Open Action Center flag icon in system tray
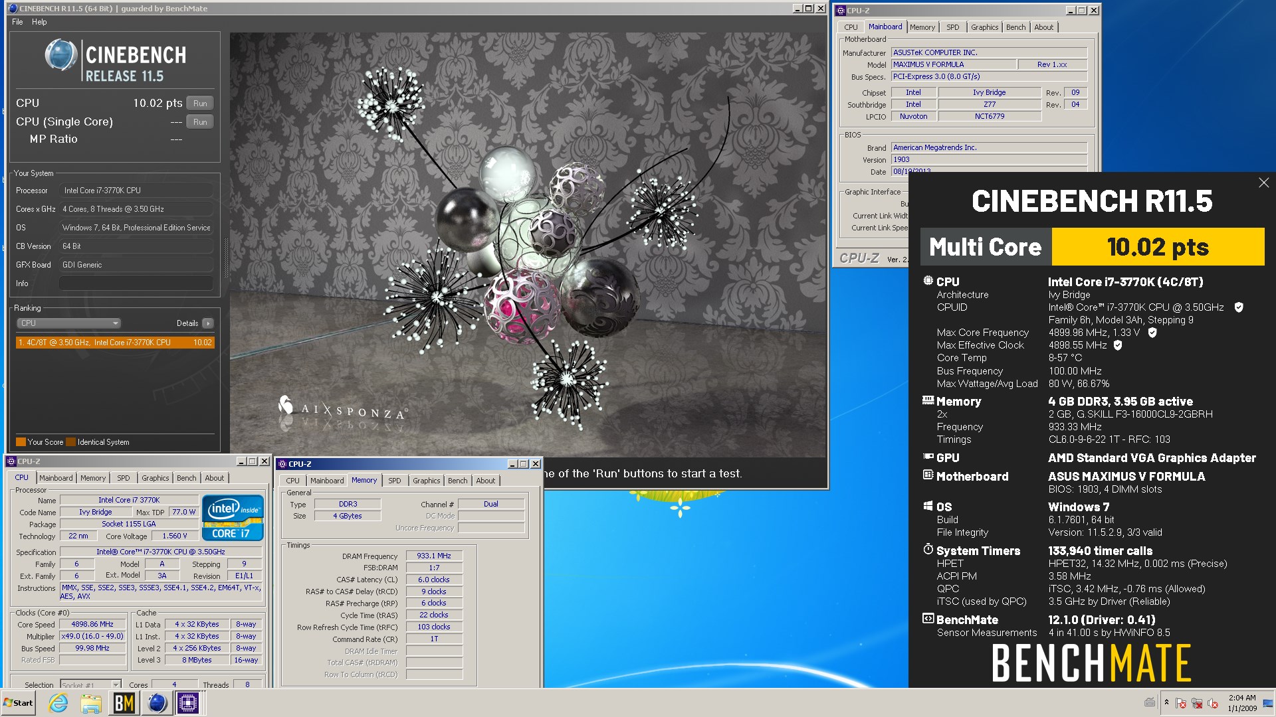 click(1181, 703)
